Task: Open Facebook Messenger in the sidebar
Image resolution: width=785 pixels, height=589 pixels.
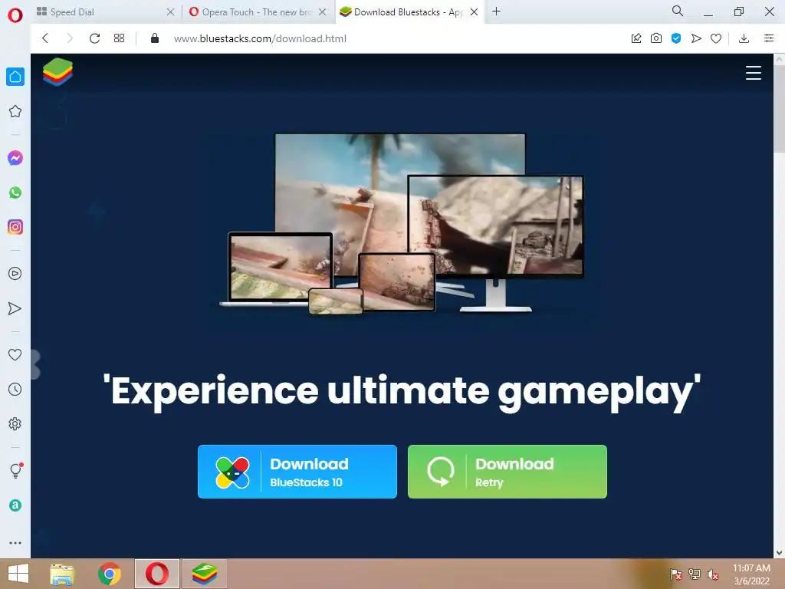Action: tap(15, 158)
